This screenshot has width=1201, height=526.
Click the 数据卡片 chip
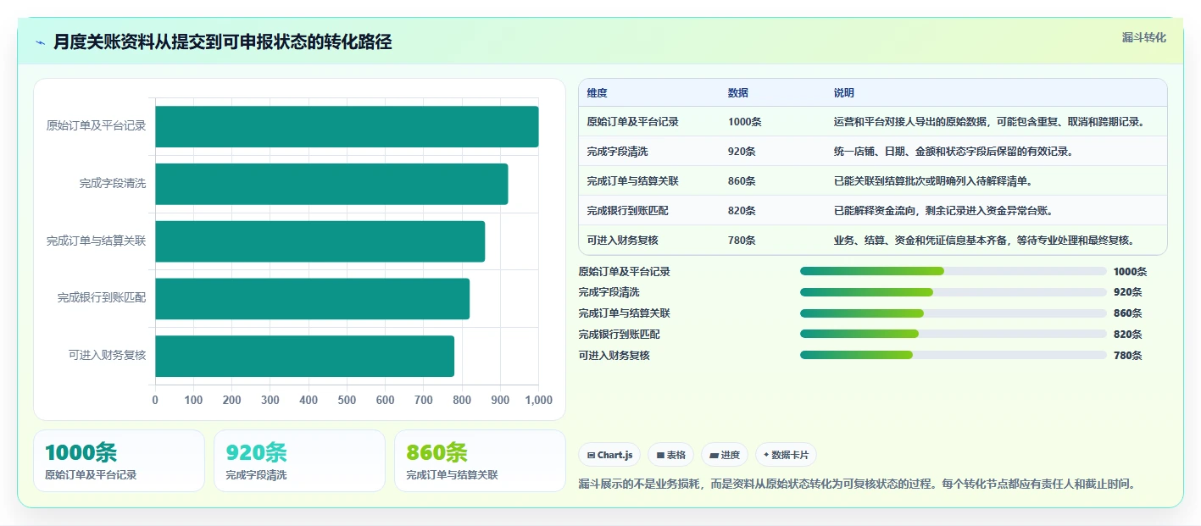pos(786,455)
